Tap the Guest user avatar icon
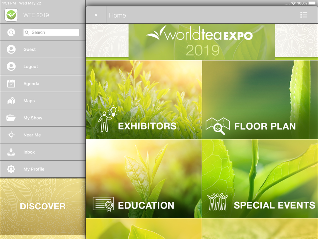The image size is (318, 239). [11, 49]
